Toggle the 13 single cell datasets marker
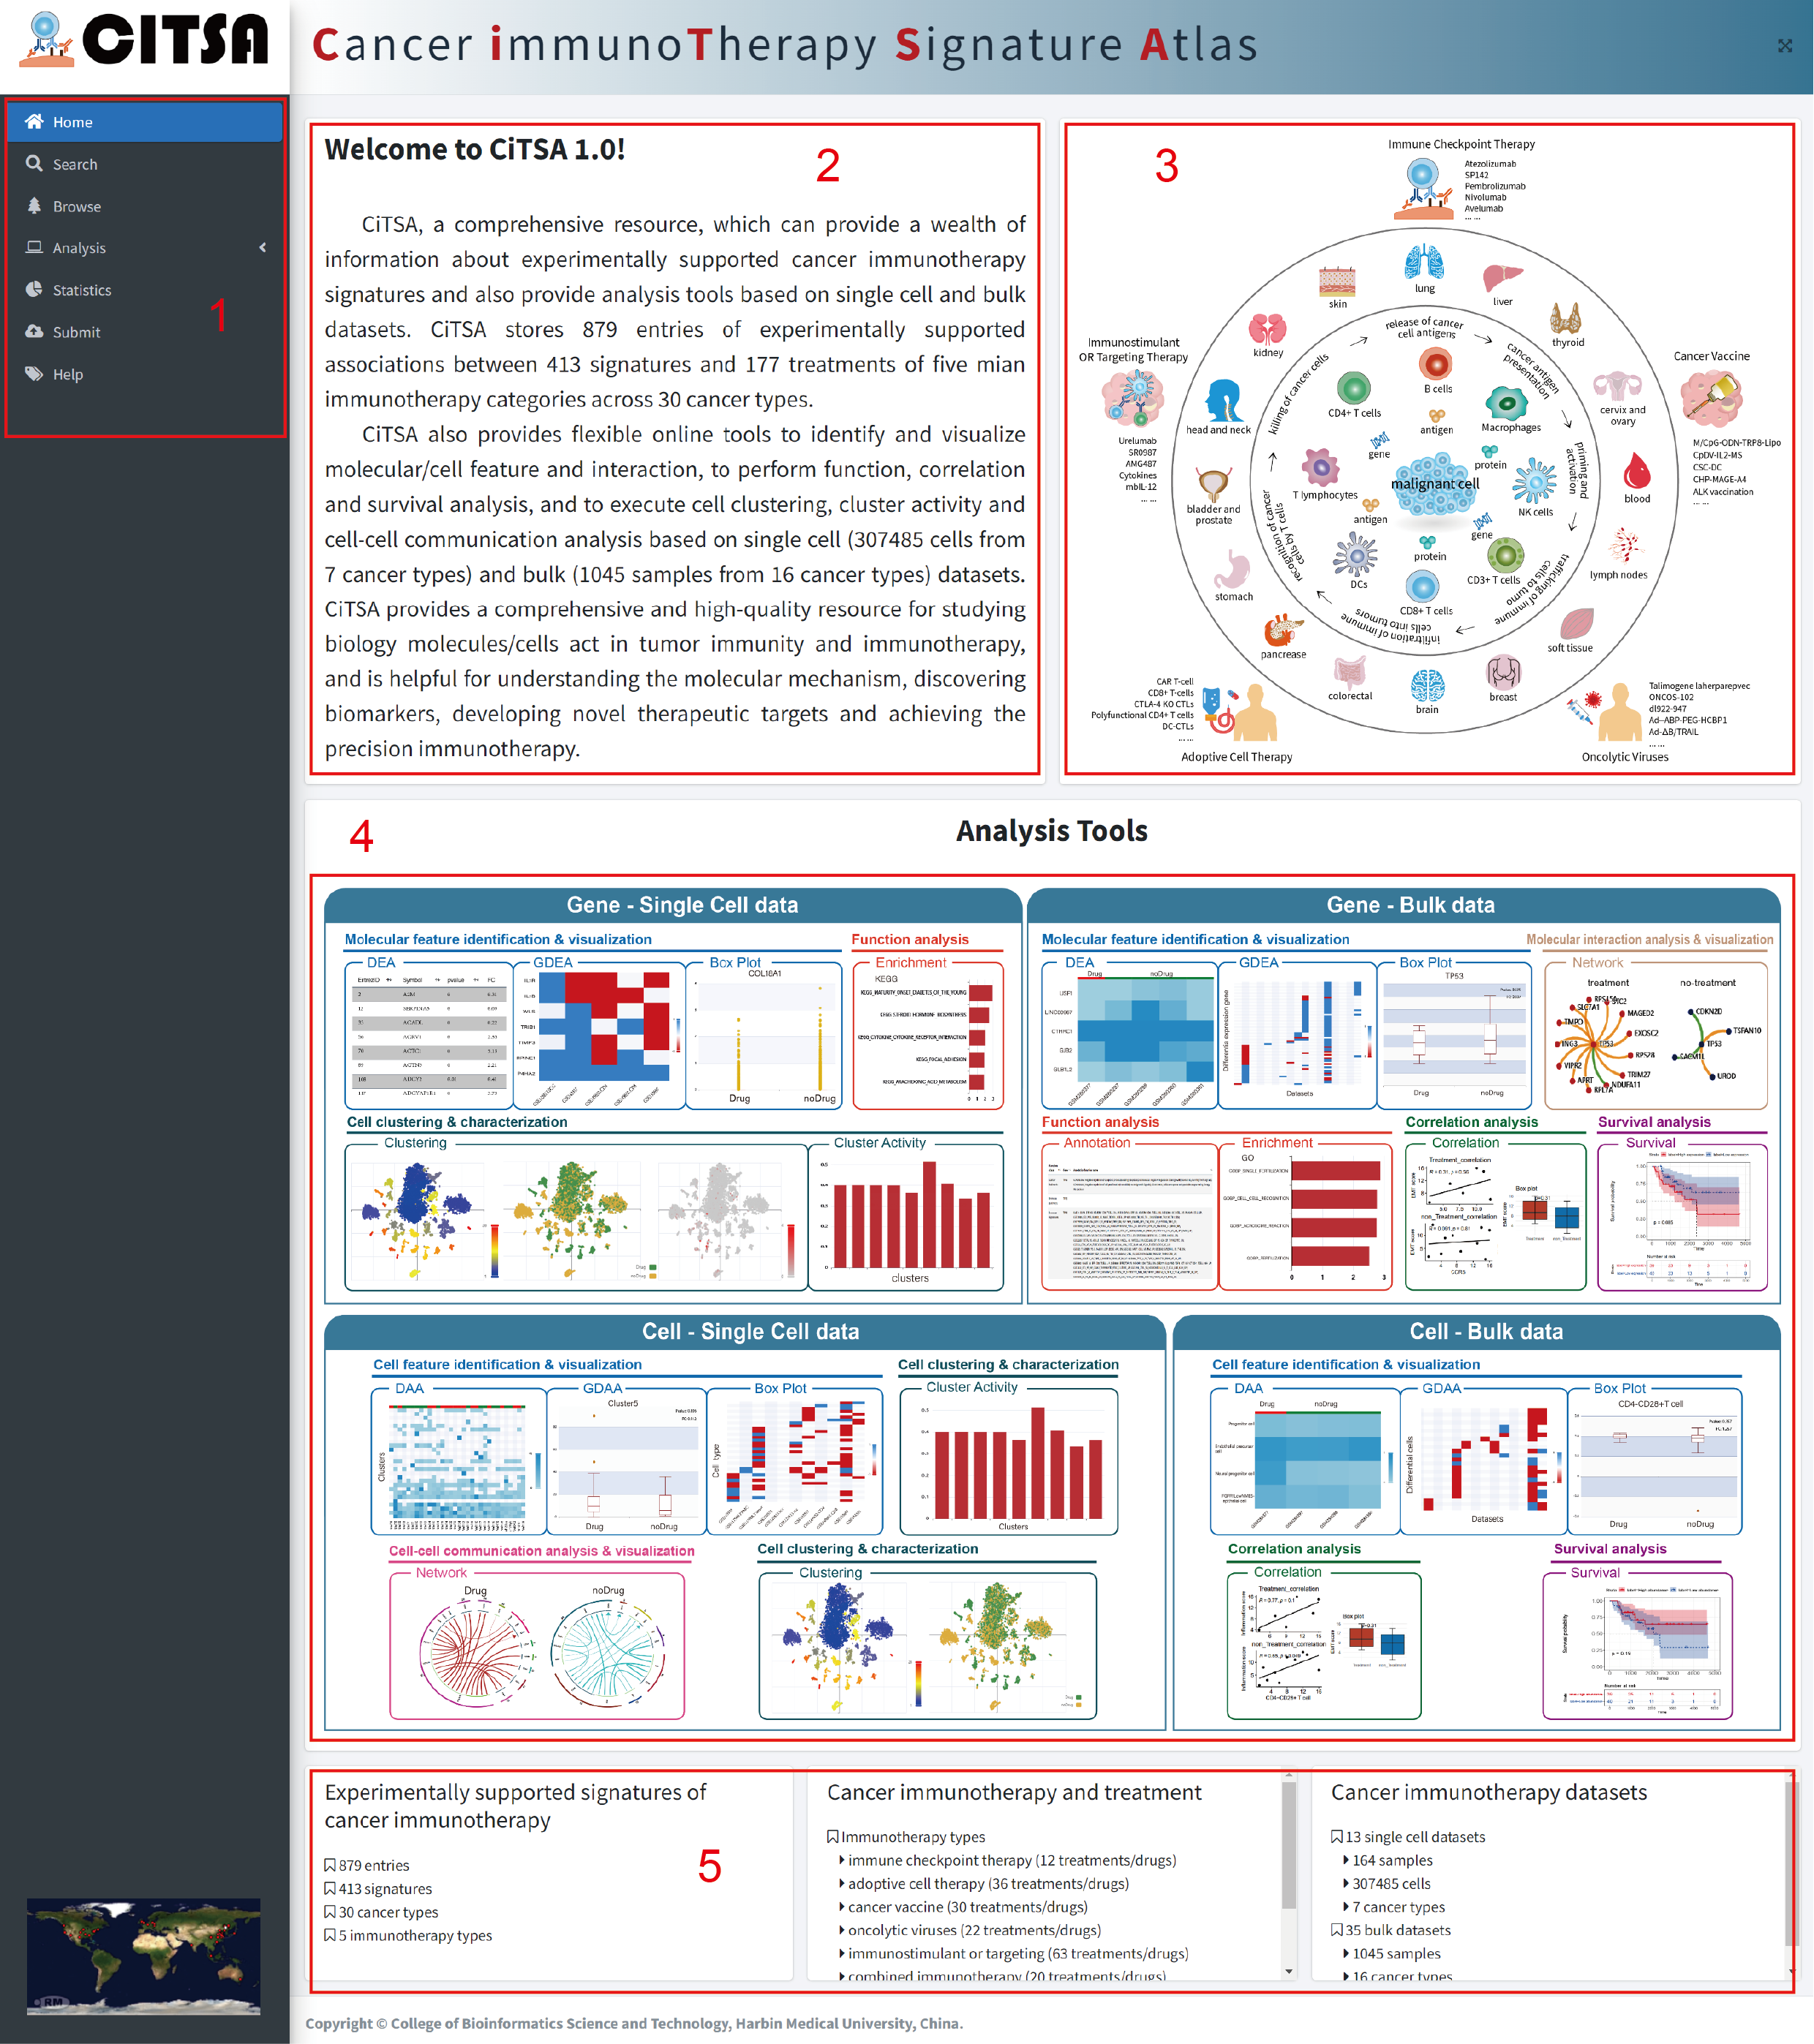 (1337, 1837)
